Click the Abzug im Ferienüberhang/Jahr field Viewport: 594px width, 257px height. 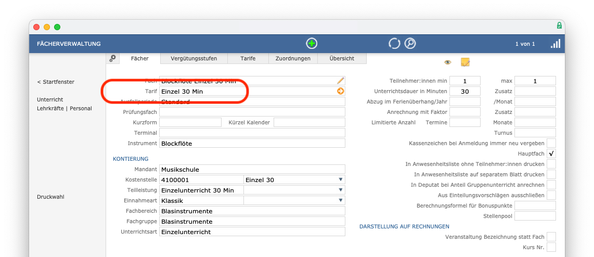point(465,101)
